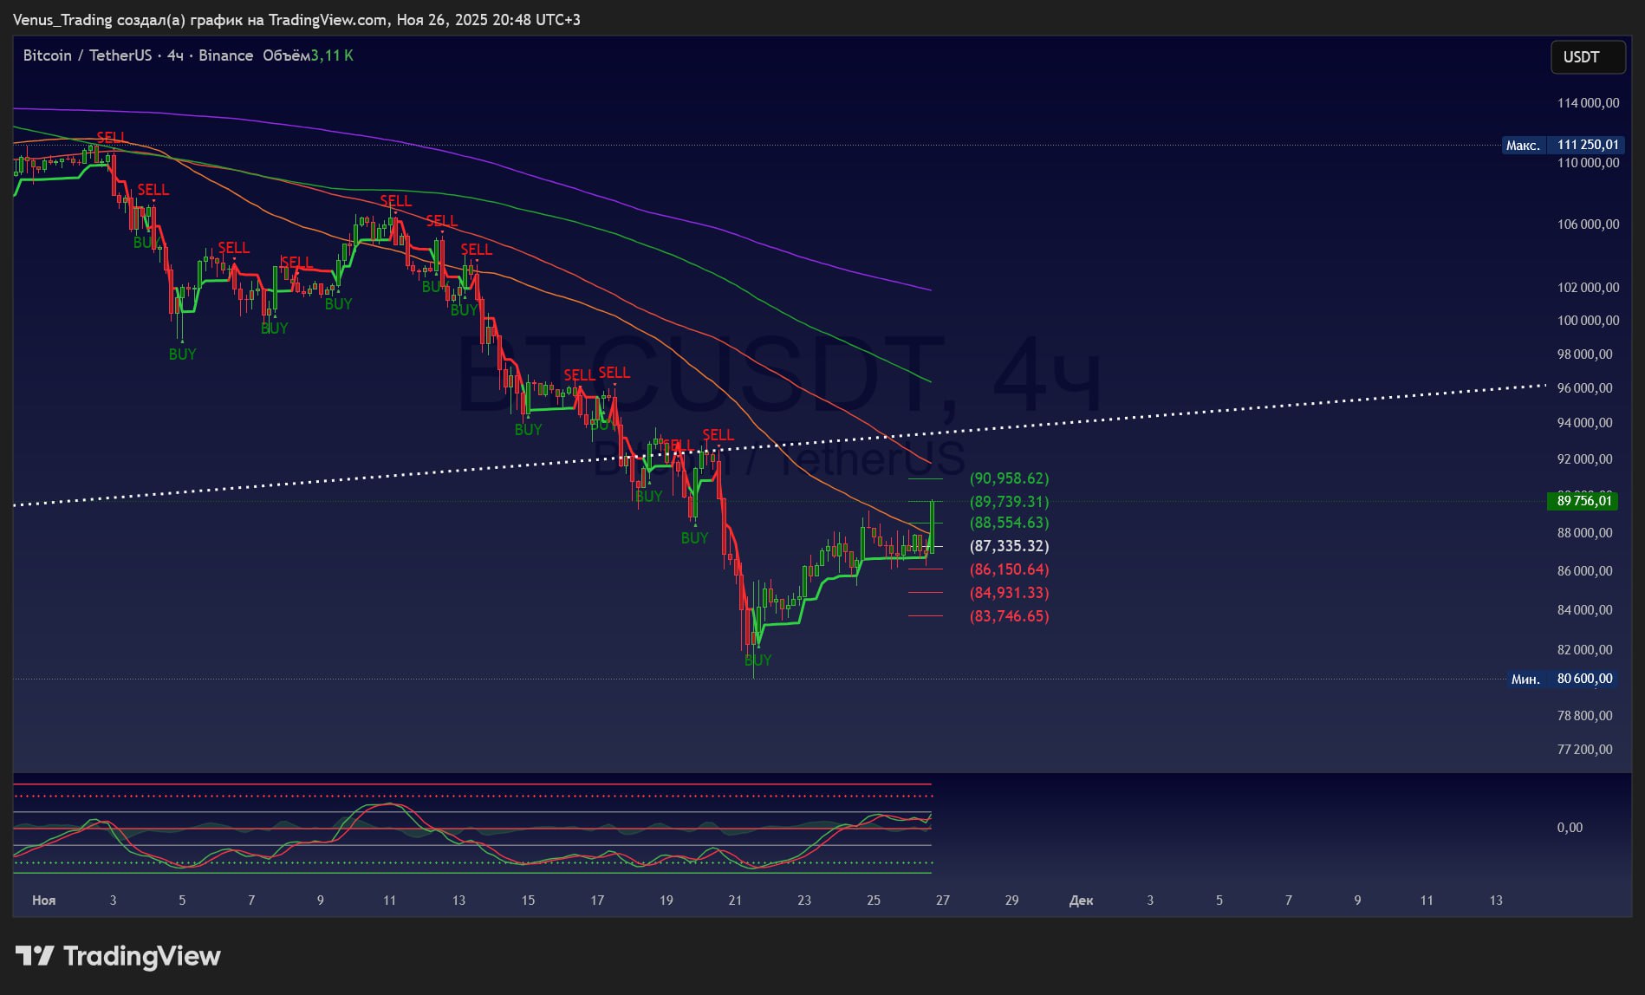
Task: Click the SELL signal marker above 92,000
Action: coord(718,435)
